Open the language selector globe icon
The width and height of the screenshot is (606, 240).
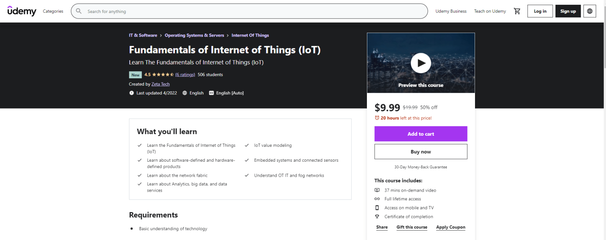[589, 11]
